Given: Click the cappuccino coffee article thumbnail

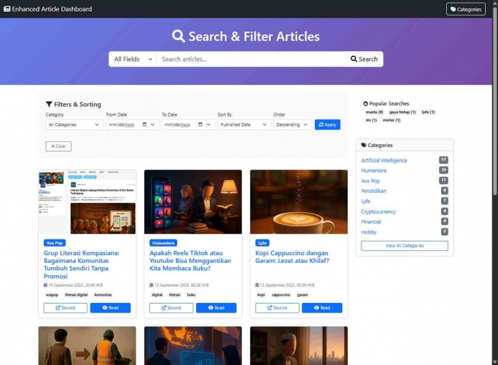Looking at the screenshot, I should click(299, 202).
